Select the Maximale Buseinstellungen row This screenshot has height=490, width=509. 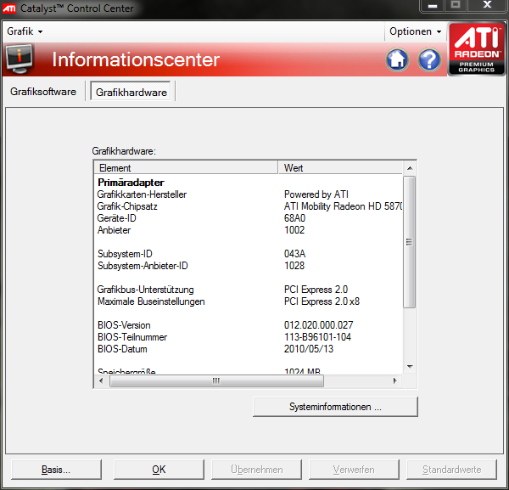pyautogui.click(x=249, y=301)
